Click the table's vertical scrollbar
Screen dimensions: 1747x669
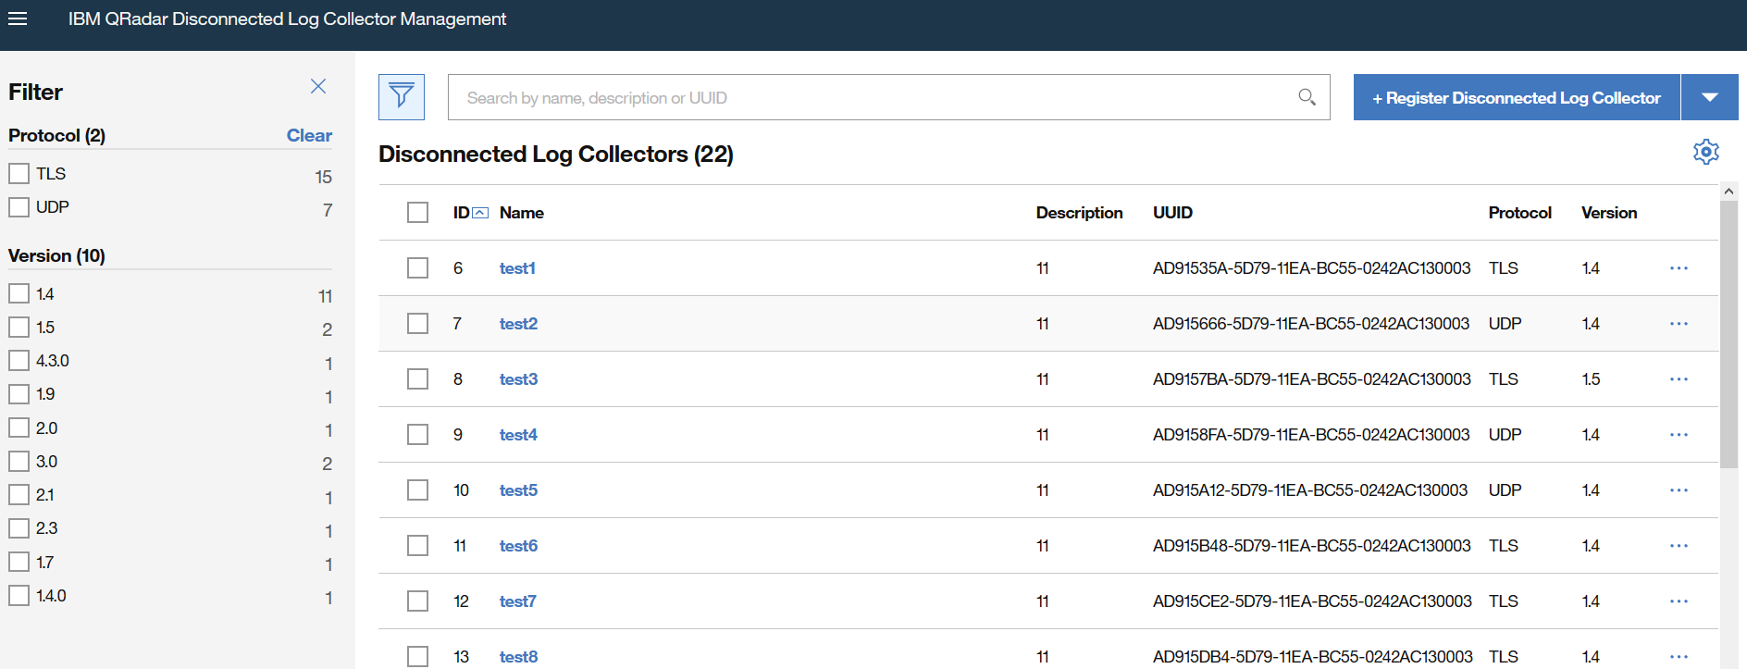tap(1728, 333)
